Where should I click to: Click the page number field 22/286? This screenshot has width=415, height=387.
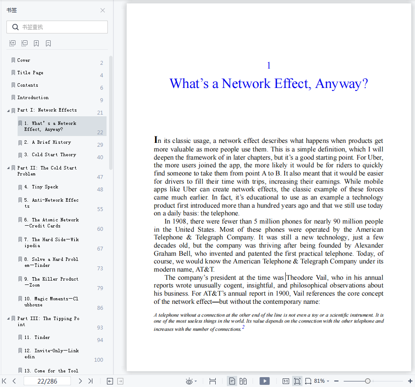click(47, 381)
